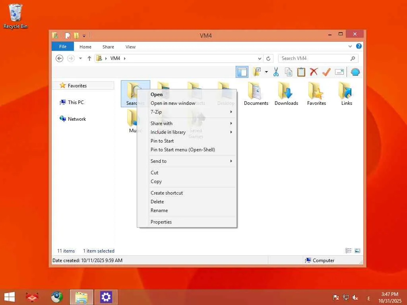The height and width of the screenshot is (305, 407).
Task: Click the Search VM4 input field
Action: point(318,58)
